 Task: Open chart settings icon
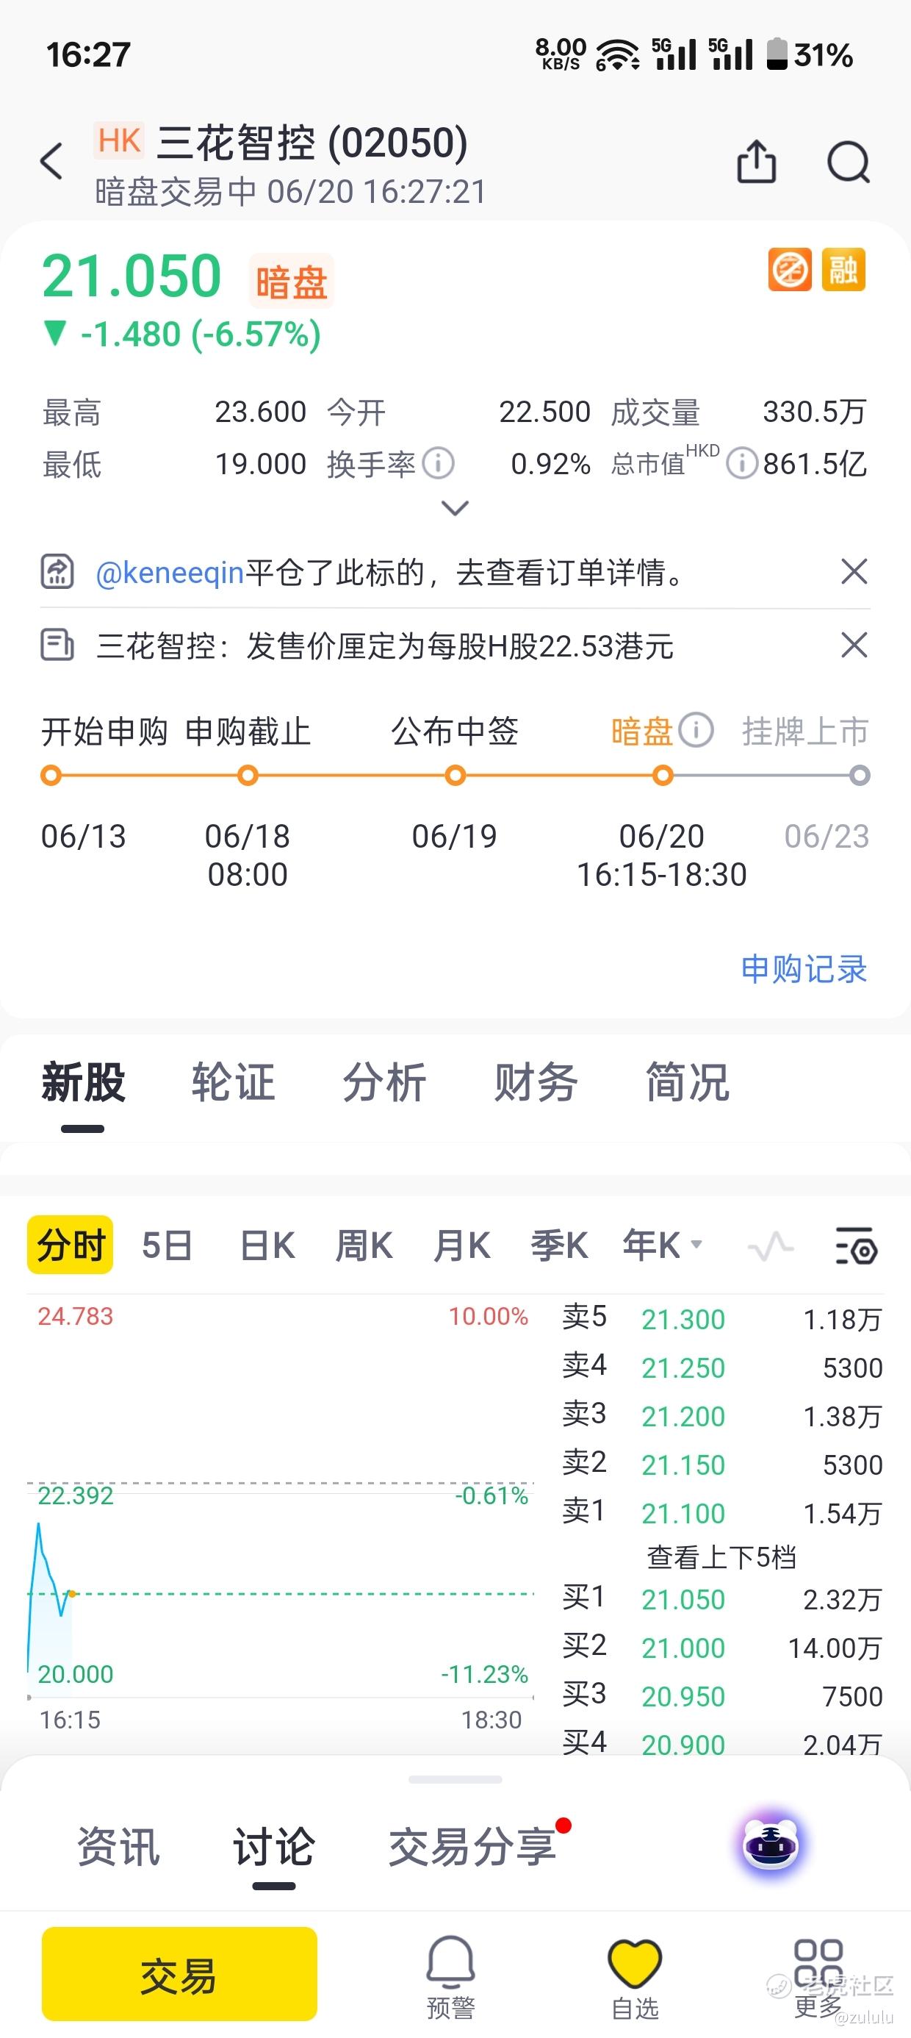click(x=857, y=1245)
